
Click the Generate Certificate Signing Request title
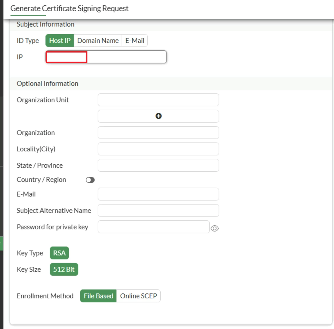coord(69,9)
